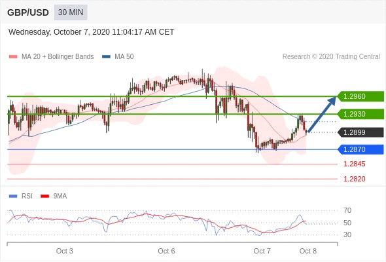This screenshot has width=386, height=262.
Task: Click the red 1.2820 support label
Action: [x=354, y=179]
